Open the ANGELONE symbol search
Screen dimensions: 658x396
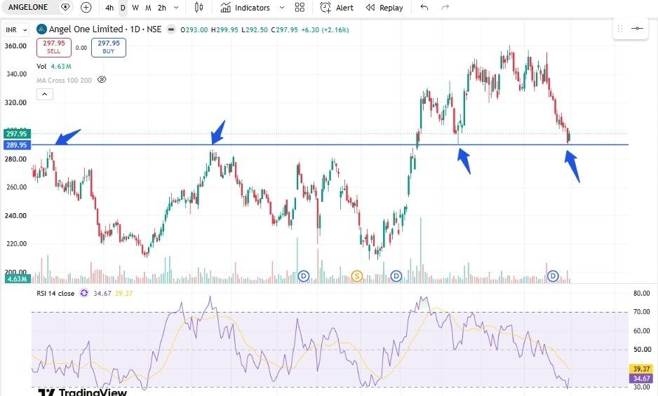(28, 7)
